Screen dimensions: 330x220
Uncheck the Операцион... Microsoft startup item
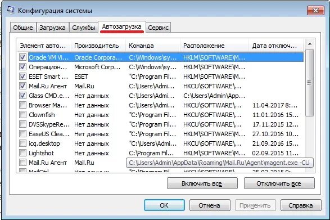coord(22,67)
